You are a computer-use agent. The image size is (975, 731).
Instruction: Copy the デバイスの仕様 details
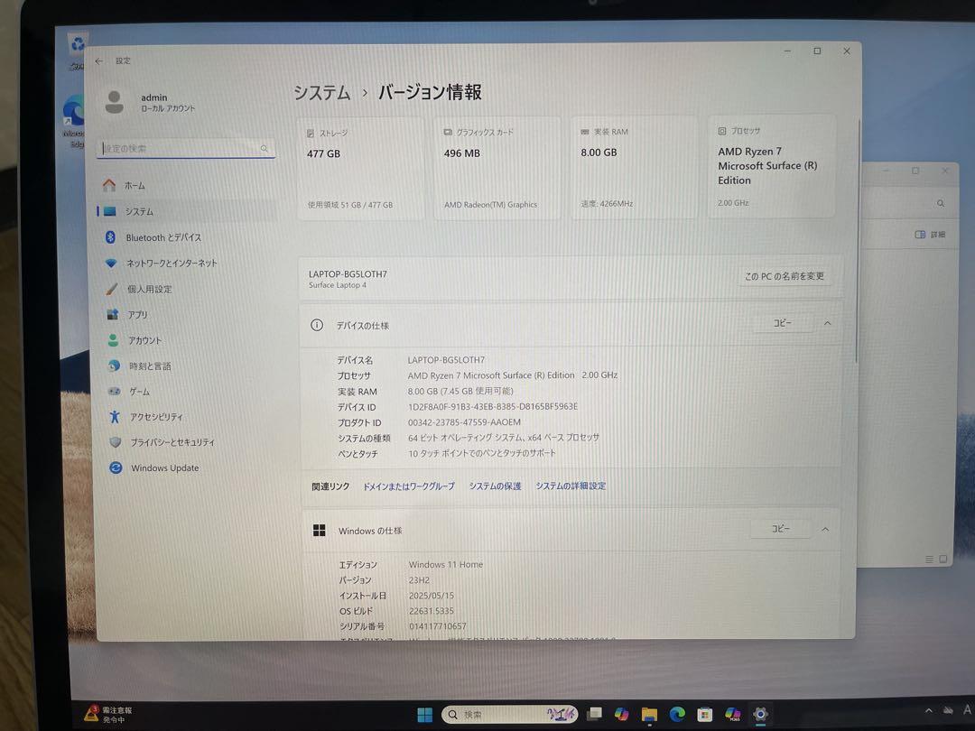[782, 323]
